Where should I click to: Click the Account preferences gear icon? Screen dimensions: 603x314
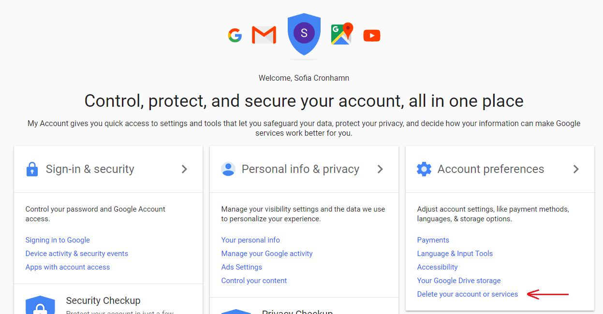424,169
